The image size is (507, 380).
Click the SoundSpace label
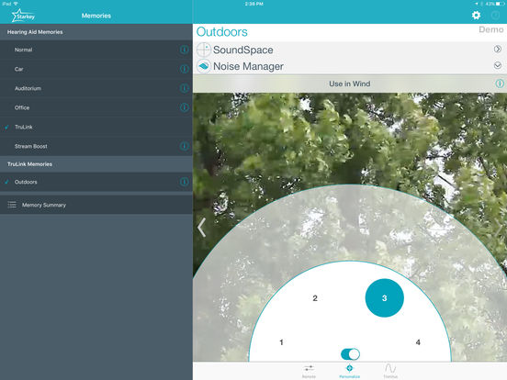(243, 50)
